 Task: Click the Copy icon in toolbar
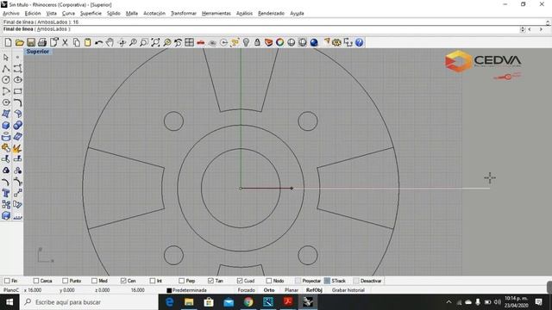[x=76, y=42]
